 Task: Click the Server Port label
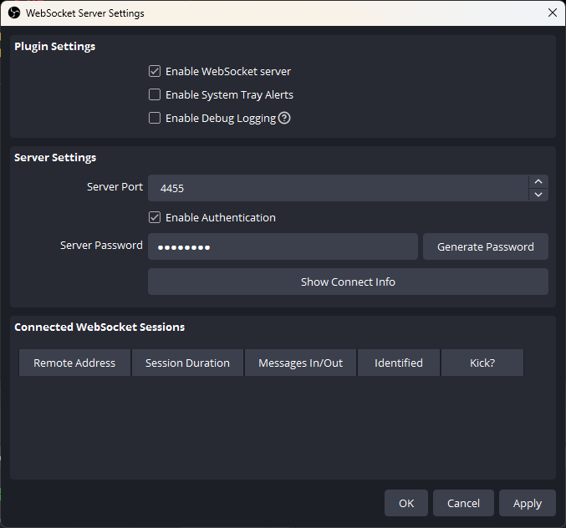[x=115, y=187]
